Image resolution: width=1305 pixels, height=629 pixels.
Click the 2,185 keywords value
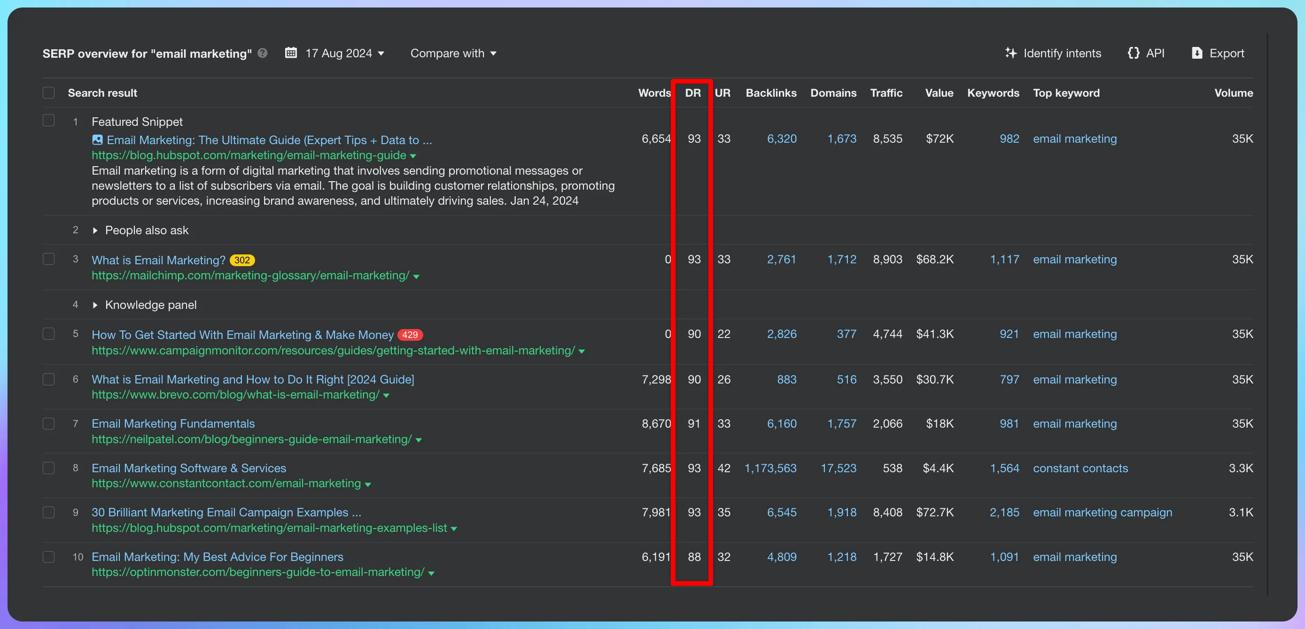click(1004, 513)
